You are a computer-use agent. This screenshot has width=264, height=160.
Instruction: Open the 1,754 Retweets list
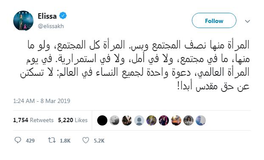[x=34, y=120]
